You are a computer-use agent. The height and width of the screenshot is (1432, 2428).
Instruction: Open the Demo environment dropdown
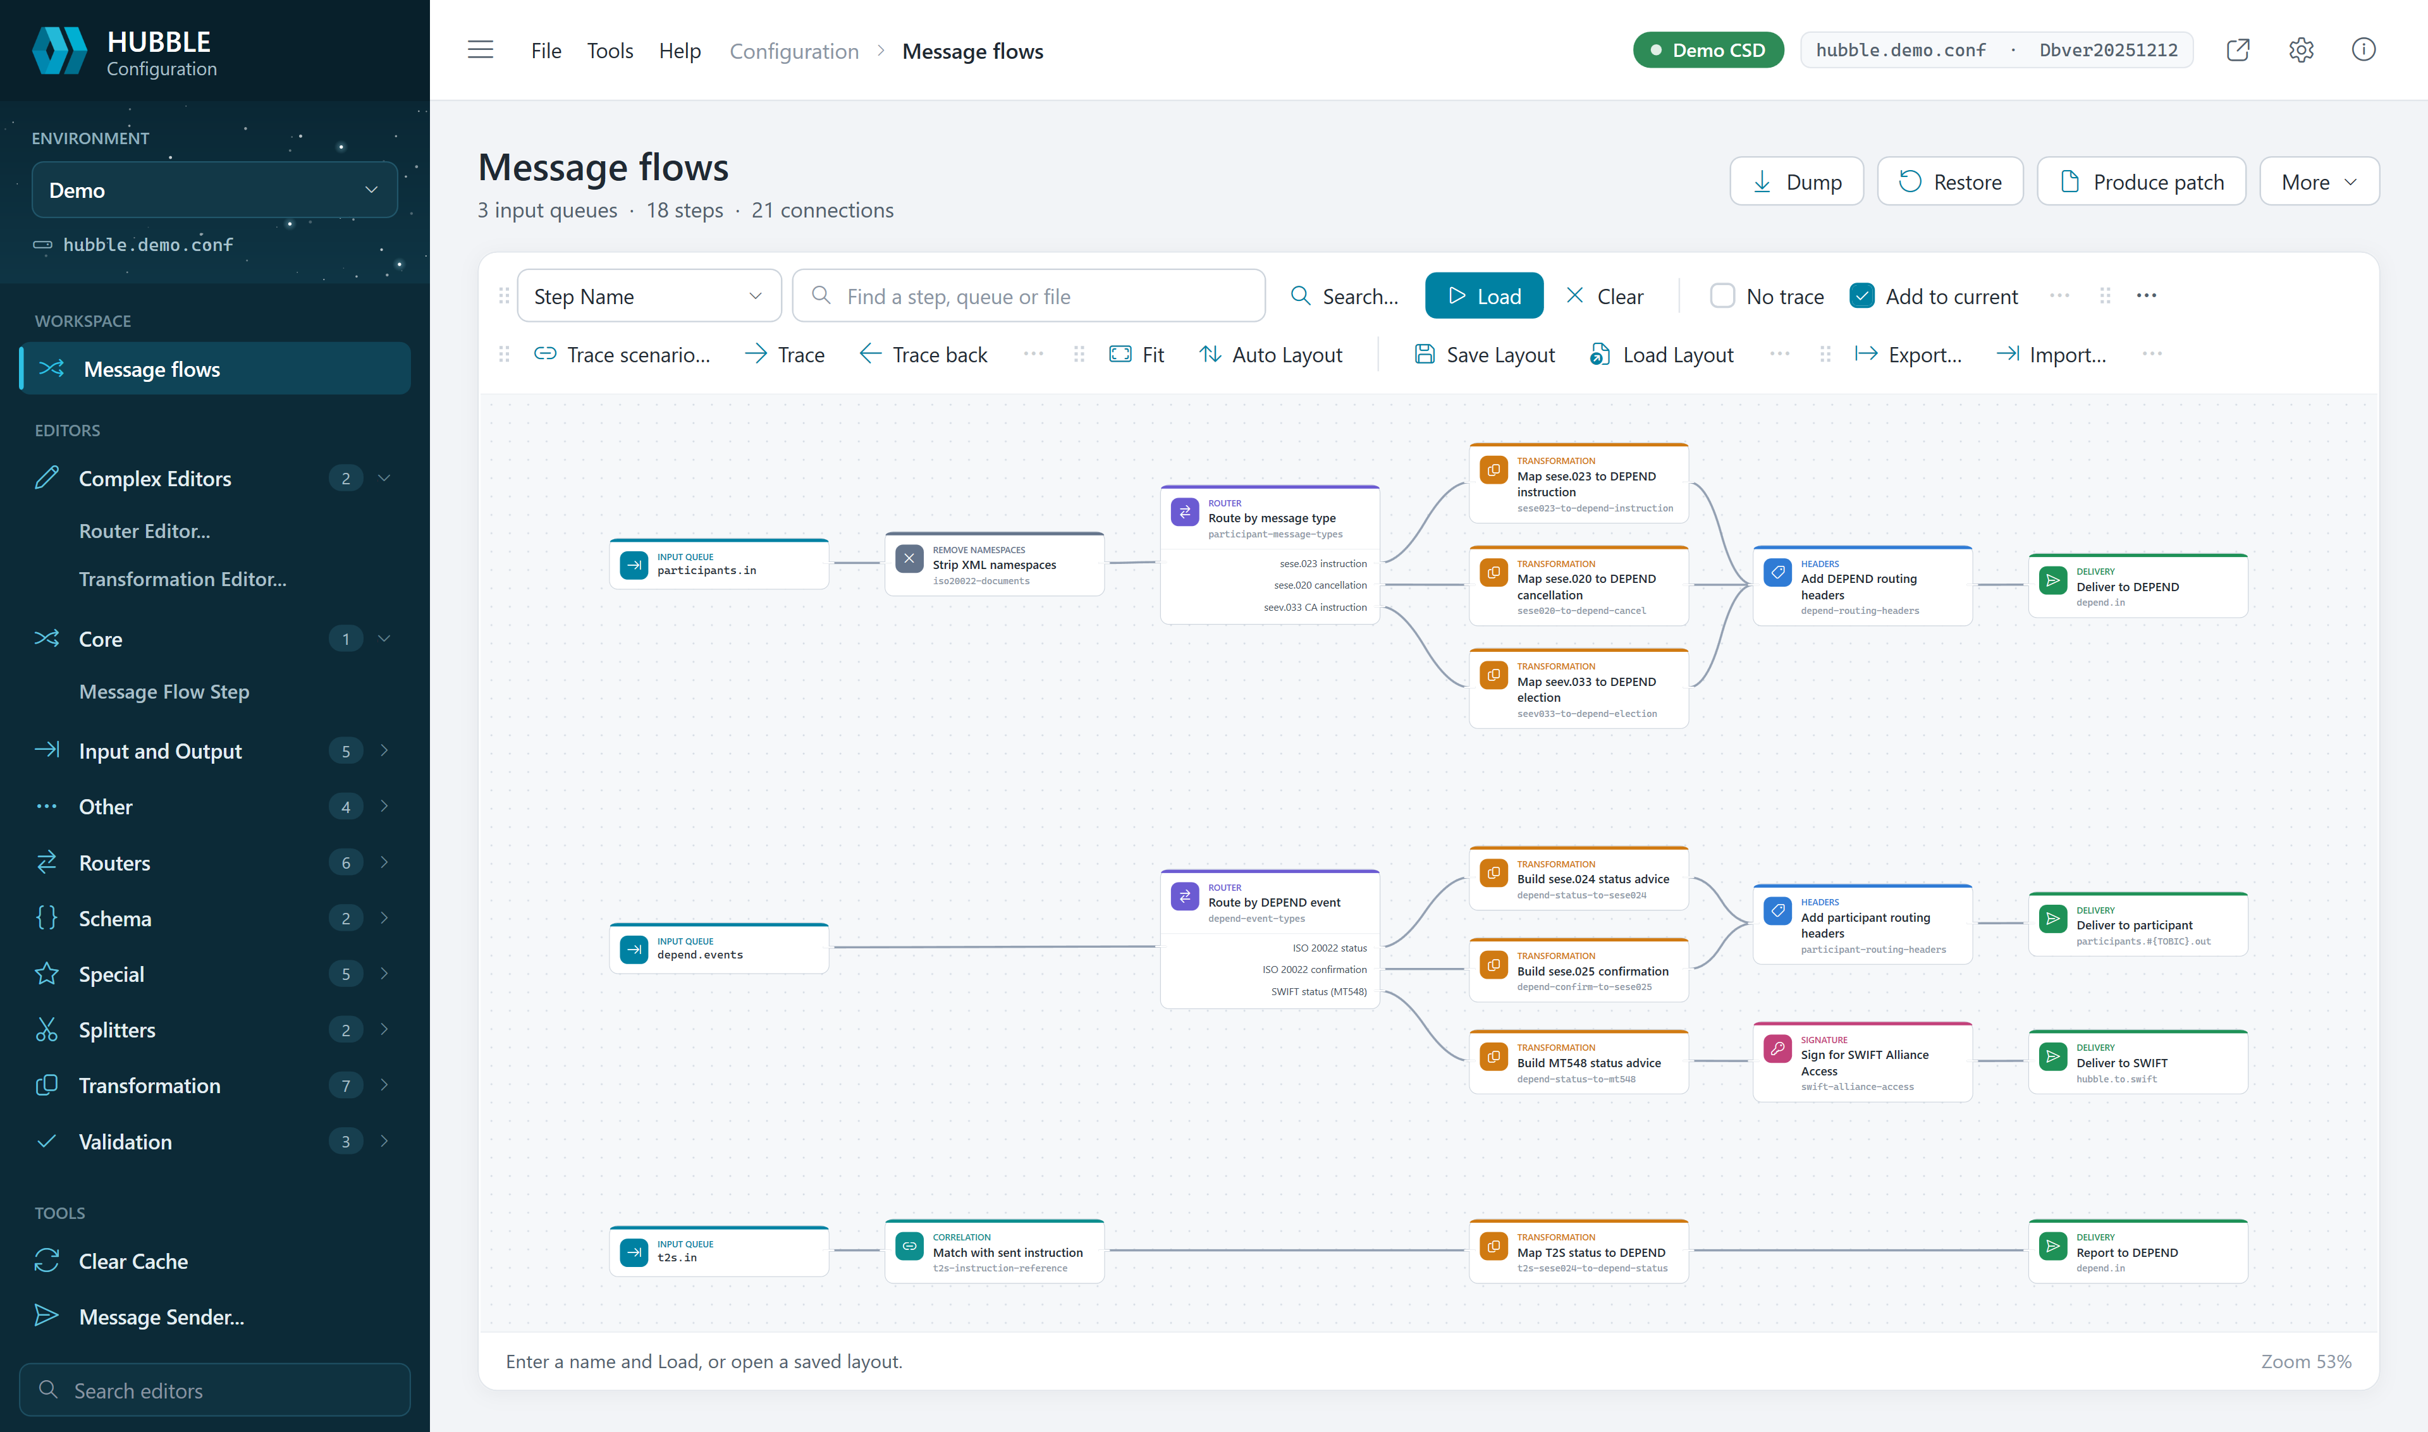214,190
